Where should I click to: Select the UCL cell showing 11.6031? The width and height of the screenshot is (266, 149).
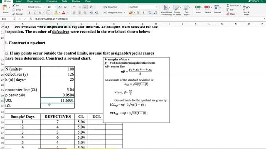[x=57, y=100]
